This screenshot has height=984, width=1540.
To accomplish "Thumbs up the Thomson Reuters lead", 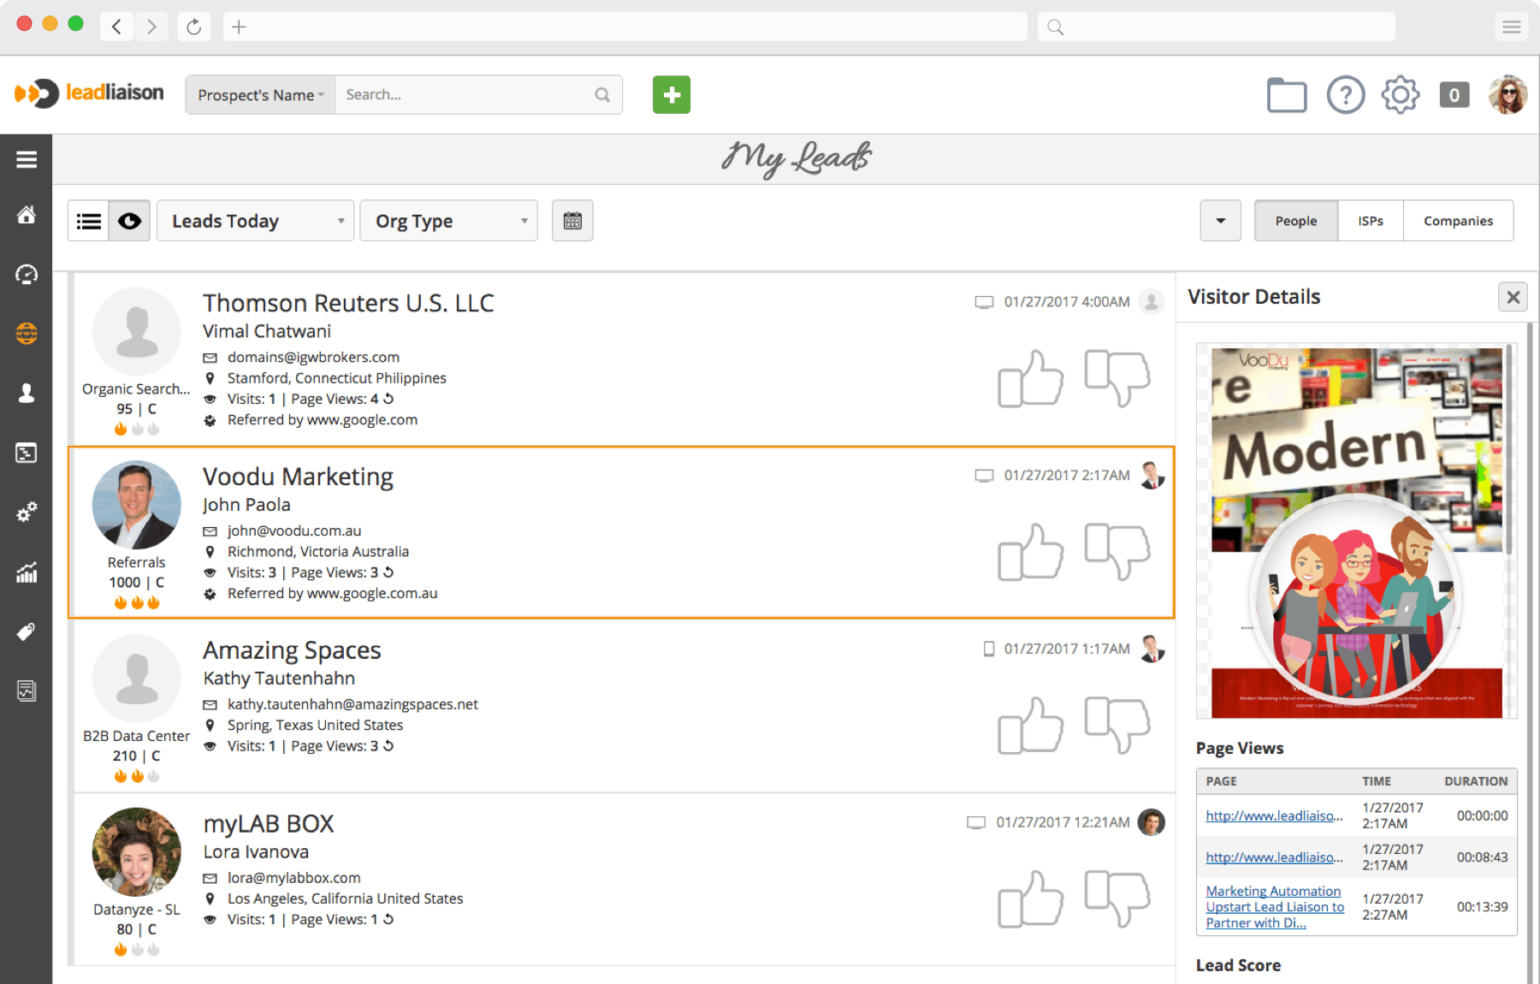I will click(1030, 378).
